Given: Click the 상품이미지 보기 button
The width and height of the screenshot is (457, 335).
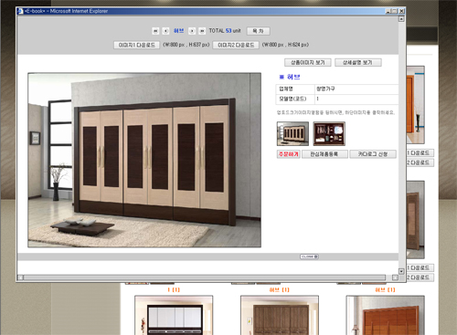Looking at the screenshot, I should 308,62.
